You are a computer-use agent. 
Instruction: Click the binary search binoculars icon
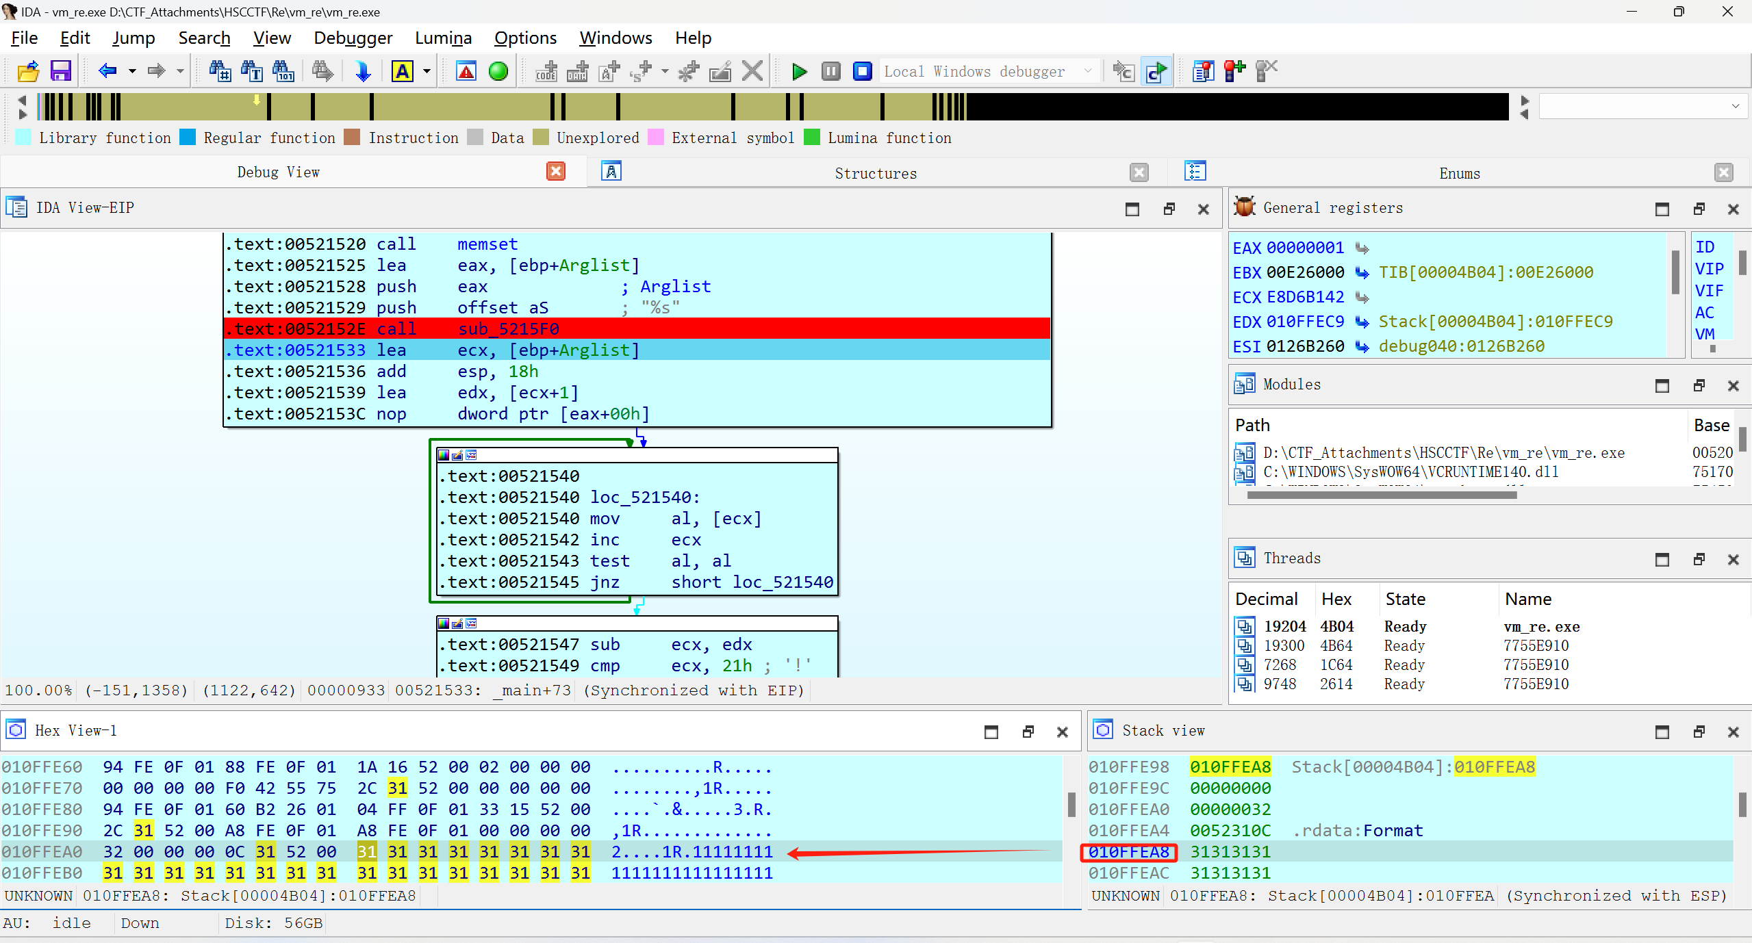click(x=283, y=71)
